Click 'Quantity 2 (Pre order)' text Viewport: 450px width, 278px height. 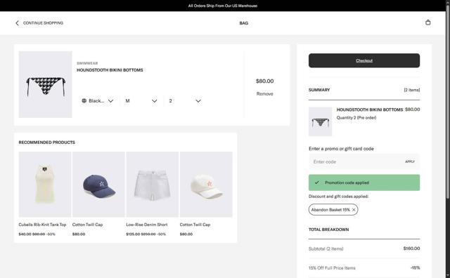coord(356,118)
